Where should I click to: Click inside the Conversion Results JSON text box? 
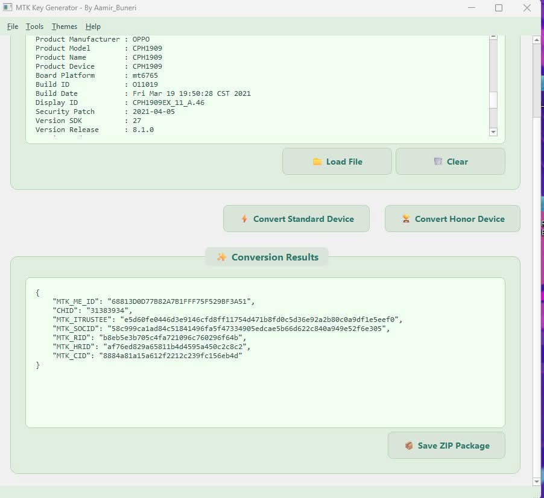coord(265,392)
